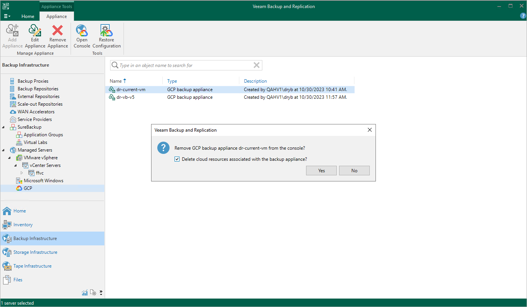Click the Virtual Labs tree icon
This screenshot has width=527, height=307.
tap(19, 142)
